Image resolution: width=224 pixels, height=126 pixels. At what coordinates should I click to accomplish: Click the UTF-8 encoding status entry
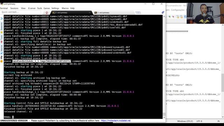(199, 121)
